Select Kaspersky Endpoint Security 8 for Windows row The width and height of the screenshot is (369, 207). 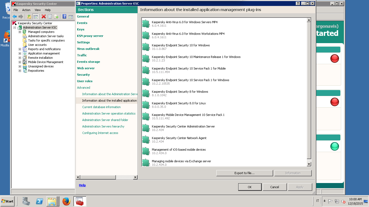tap(224, 93)
